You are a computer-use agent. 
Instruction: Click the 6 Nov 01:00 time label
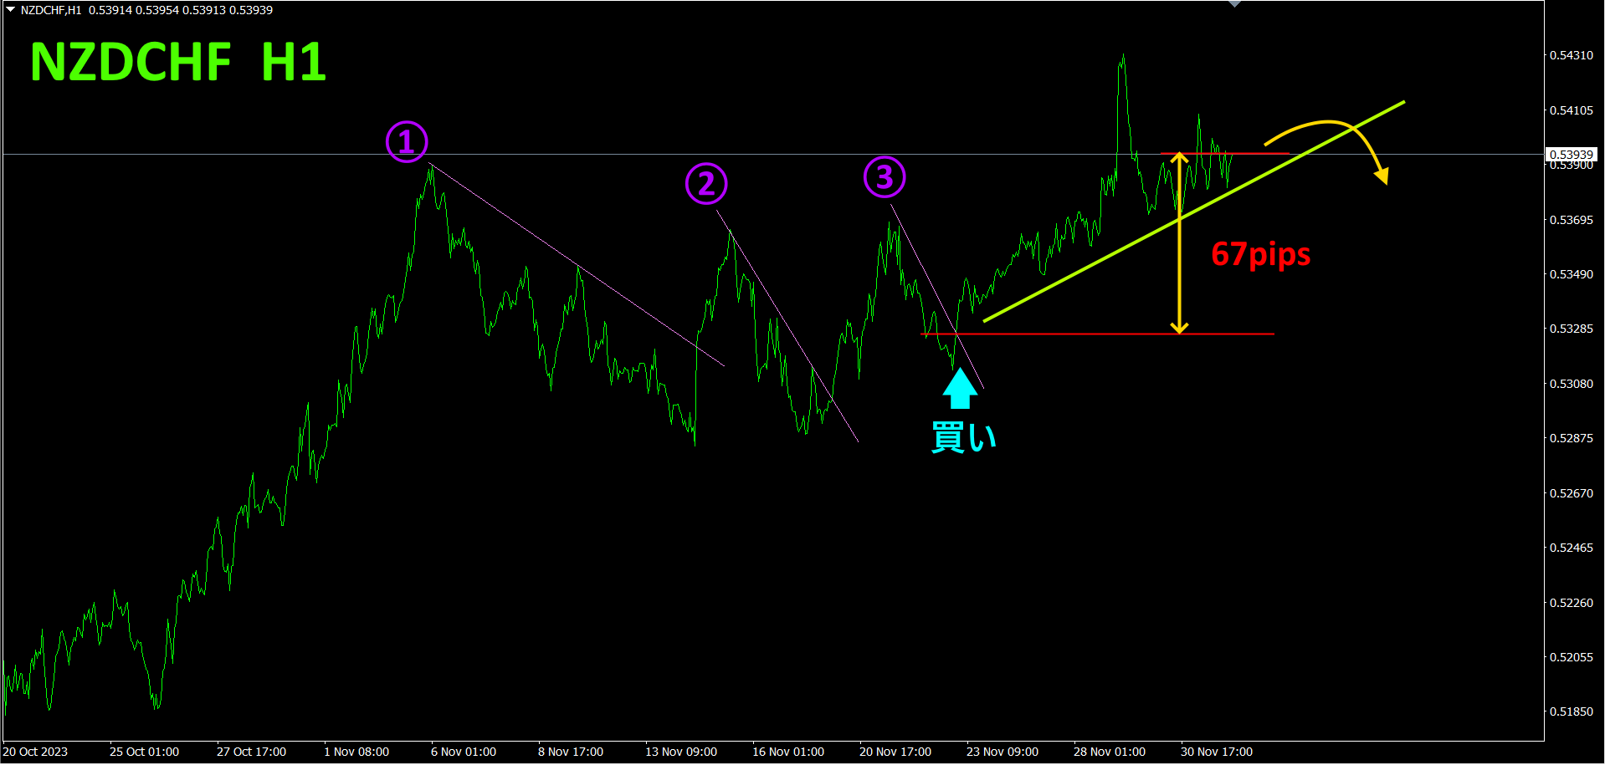[464, 752]
